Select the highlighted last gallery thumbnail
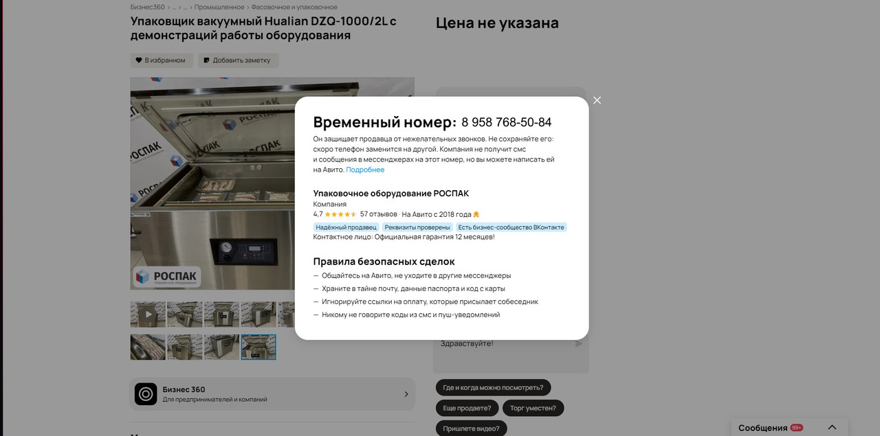880x436 pixels. (x=258, y=347)
